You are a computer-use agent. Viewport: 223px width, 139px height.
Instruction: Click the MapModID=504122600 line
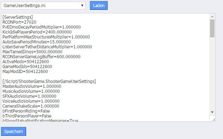25,72
